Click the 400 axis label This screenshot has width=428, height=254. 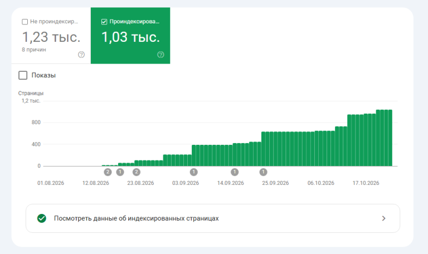(36, 144)
